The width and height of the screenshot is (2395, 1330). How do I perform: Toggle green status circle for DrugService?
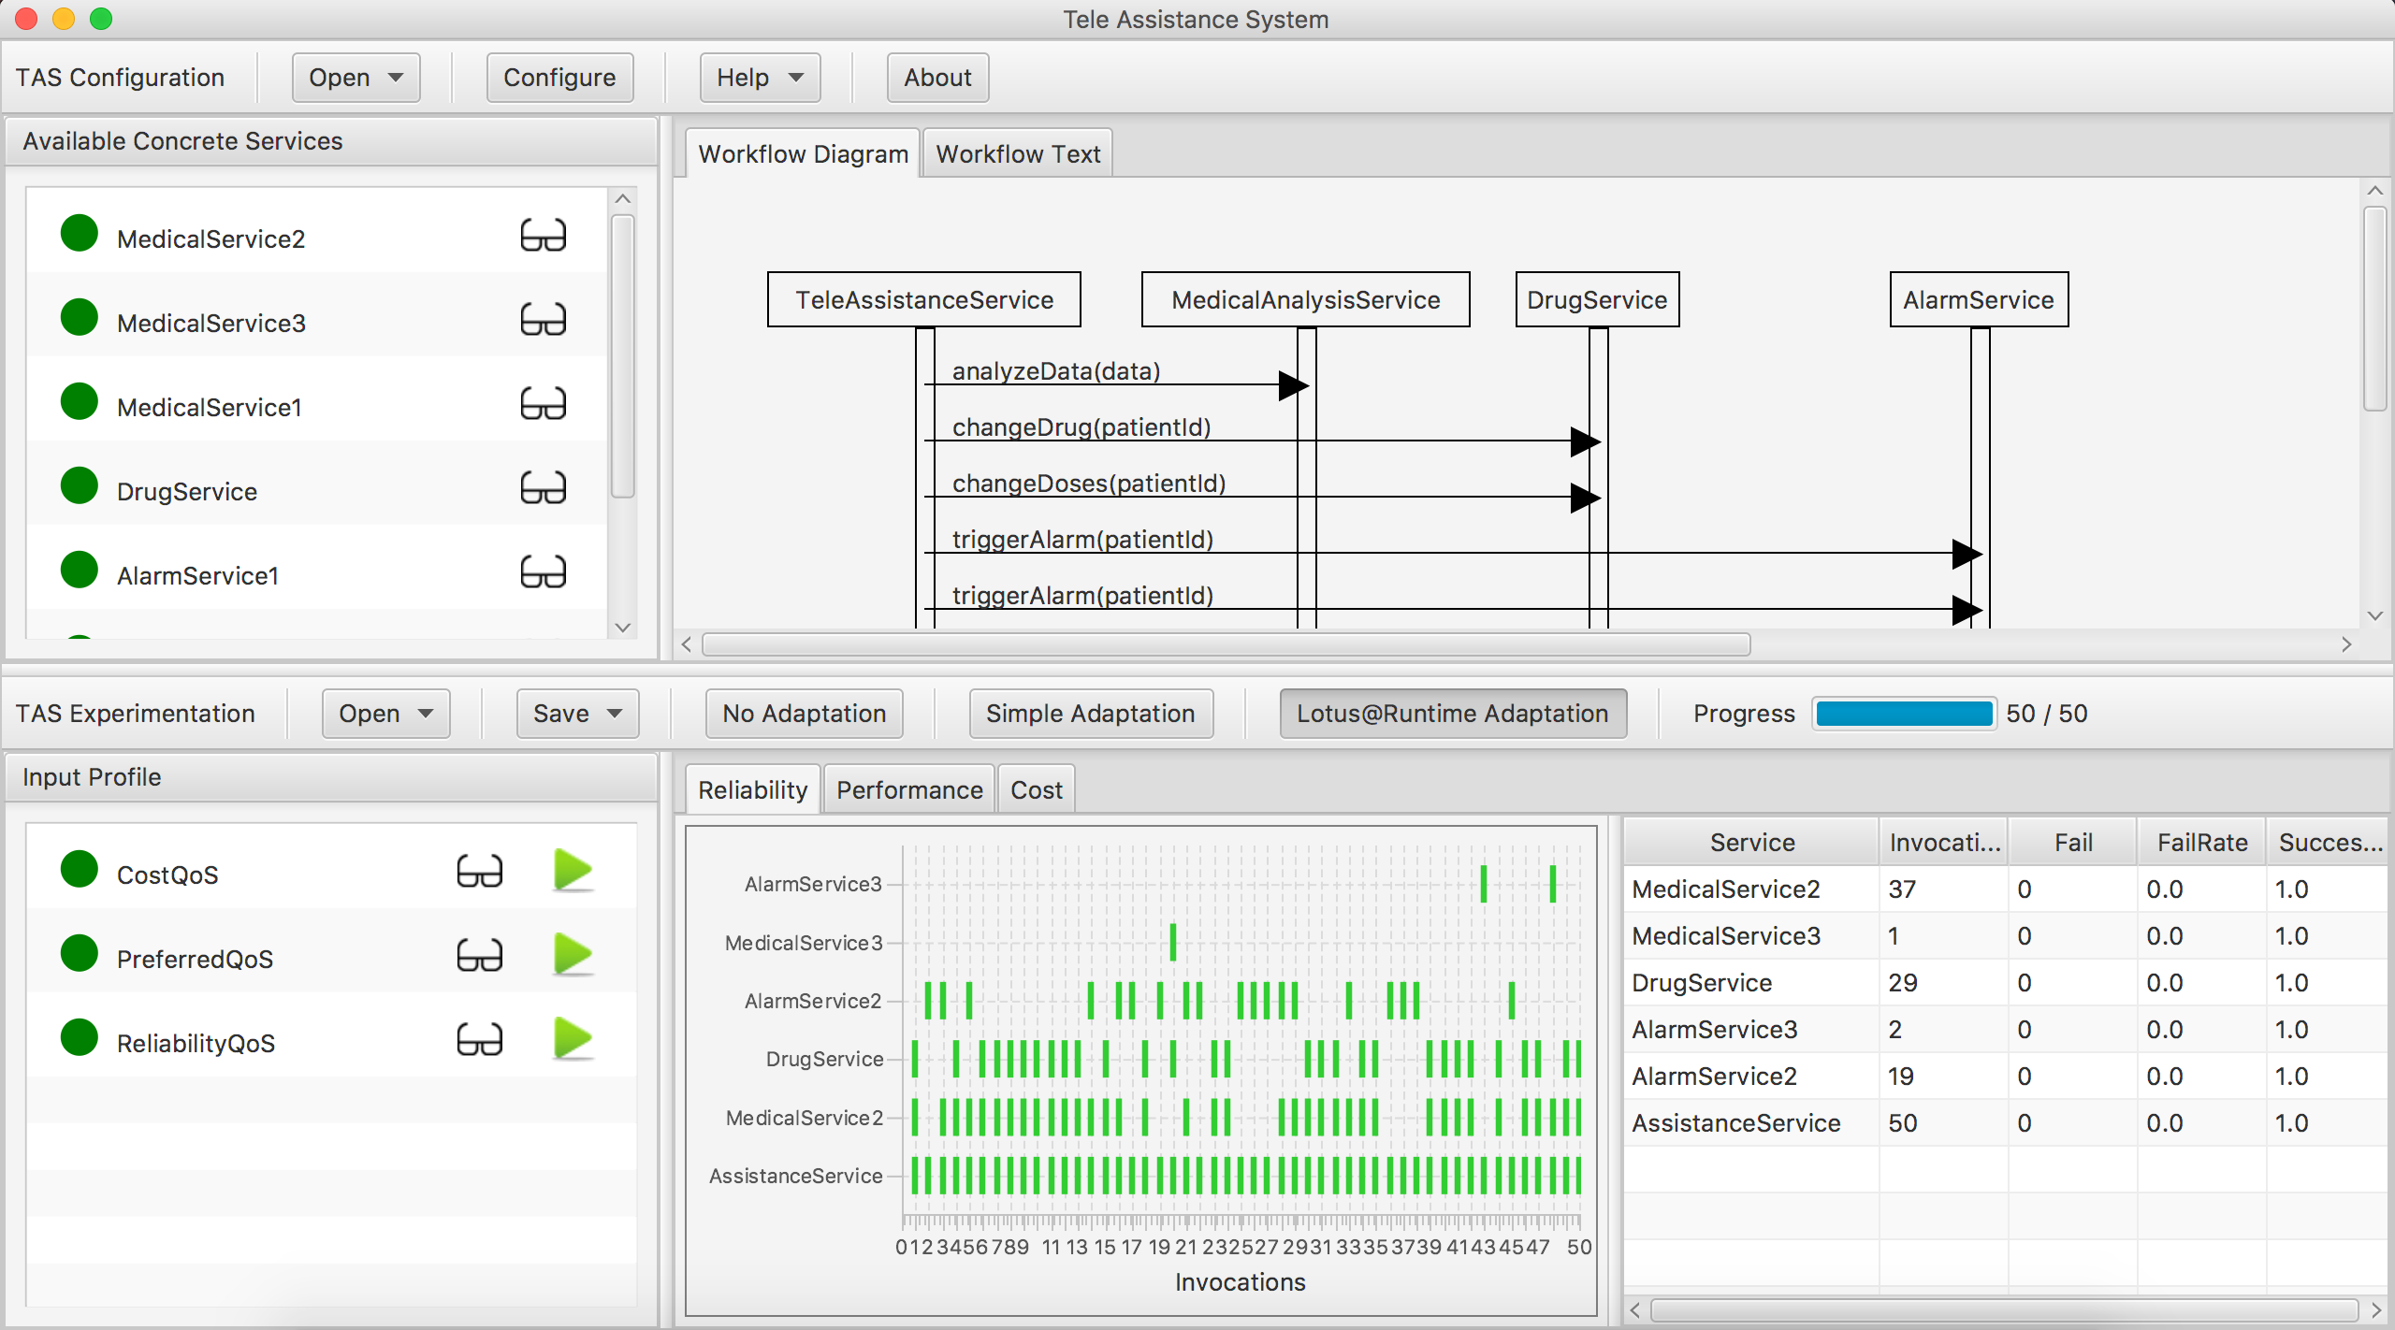tap(80, 487)
